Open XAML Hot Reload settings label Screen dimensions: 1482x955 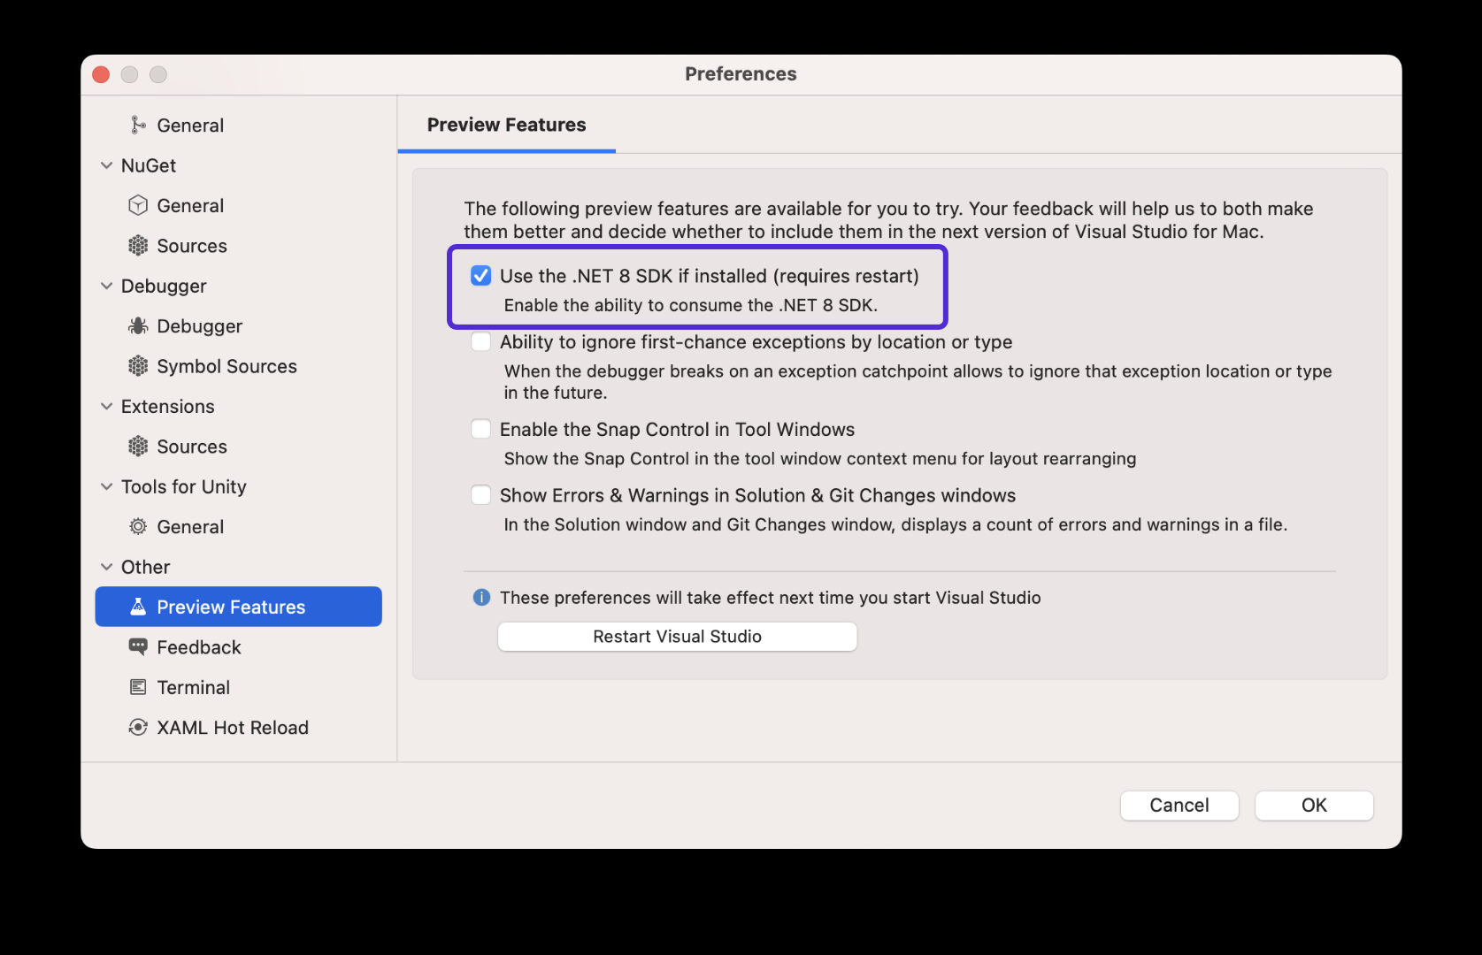pyautogui.click(x=233, y=728)
